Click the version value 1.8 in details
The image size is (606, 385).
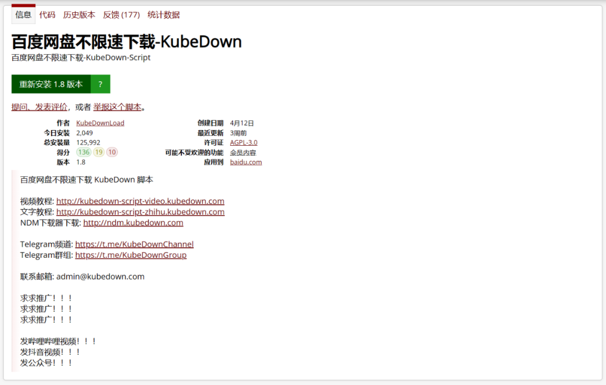81,162
